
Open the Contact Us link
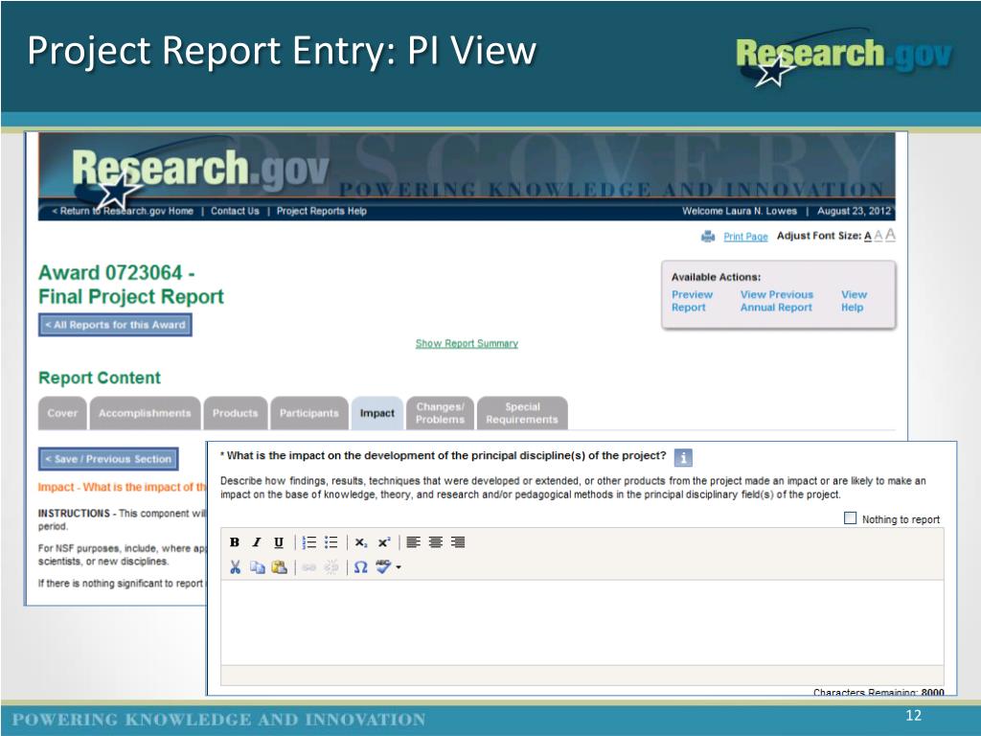coord(235,211)
